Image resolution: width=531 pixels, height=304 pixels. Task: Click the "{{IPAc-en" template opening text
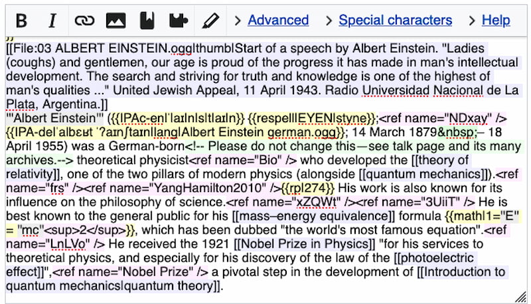coord(137,118)
